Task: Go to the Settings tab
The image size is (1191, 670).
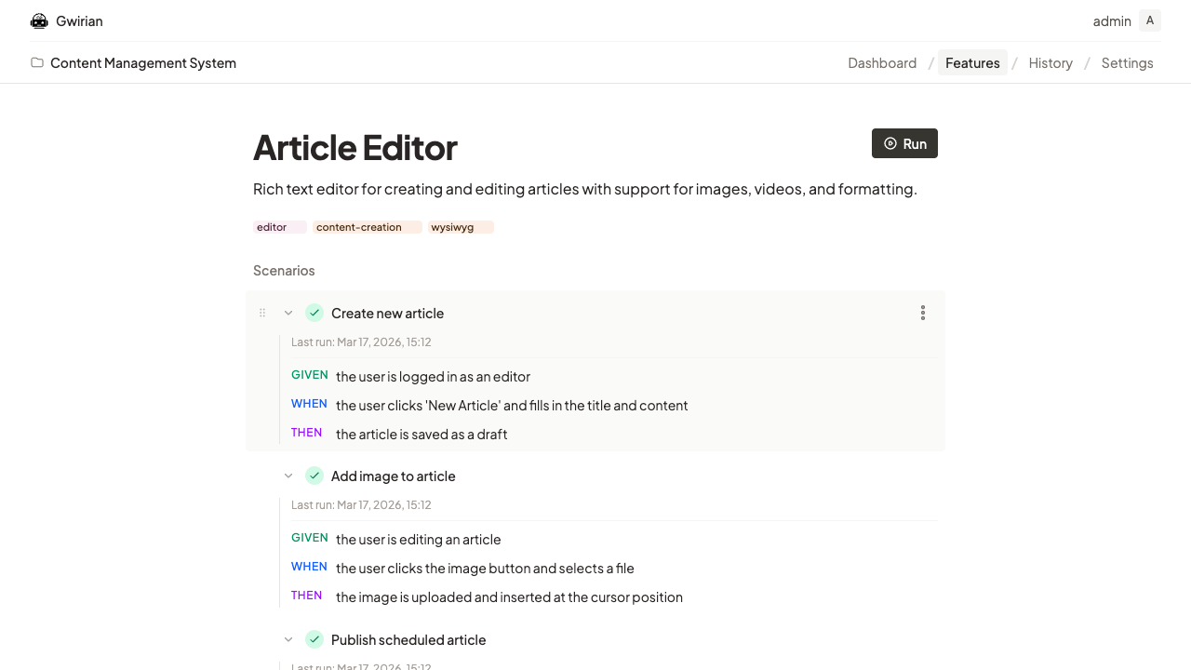Action: click(x=1127, y=62)
